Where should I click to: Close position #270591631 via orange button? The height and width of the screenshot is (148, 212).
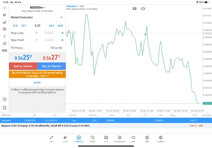click(37, 74)
